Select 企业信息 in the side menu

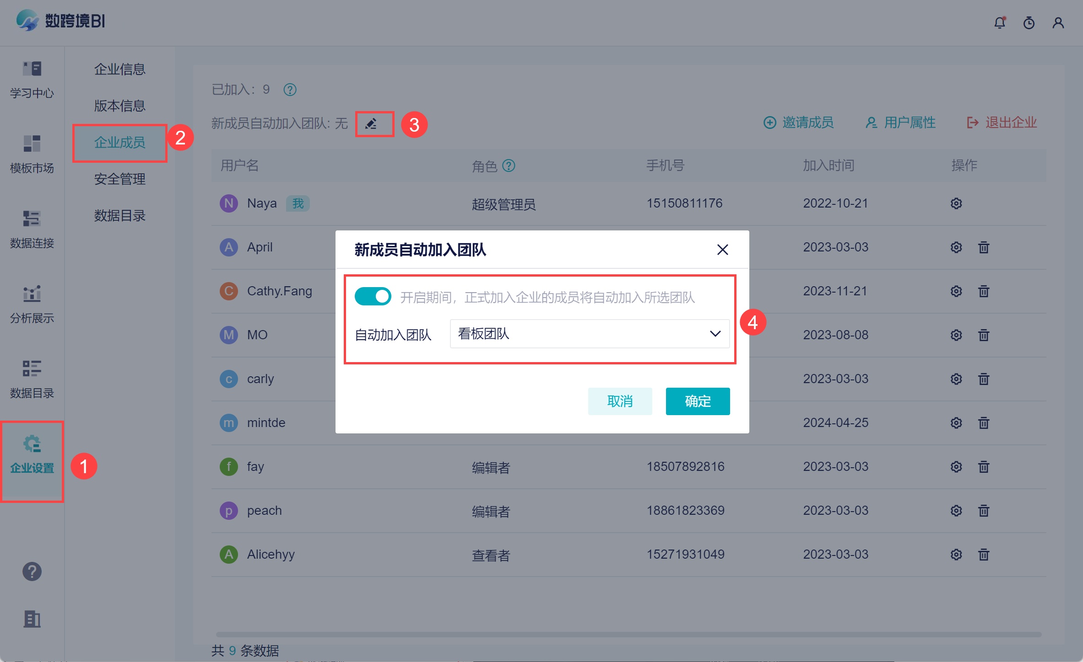(x=120, y=69)
